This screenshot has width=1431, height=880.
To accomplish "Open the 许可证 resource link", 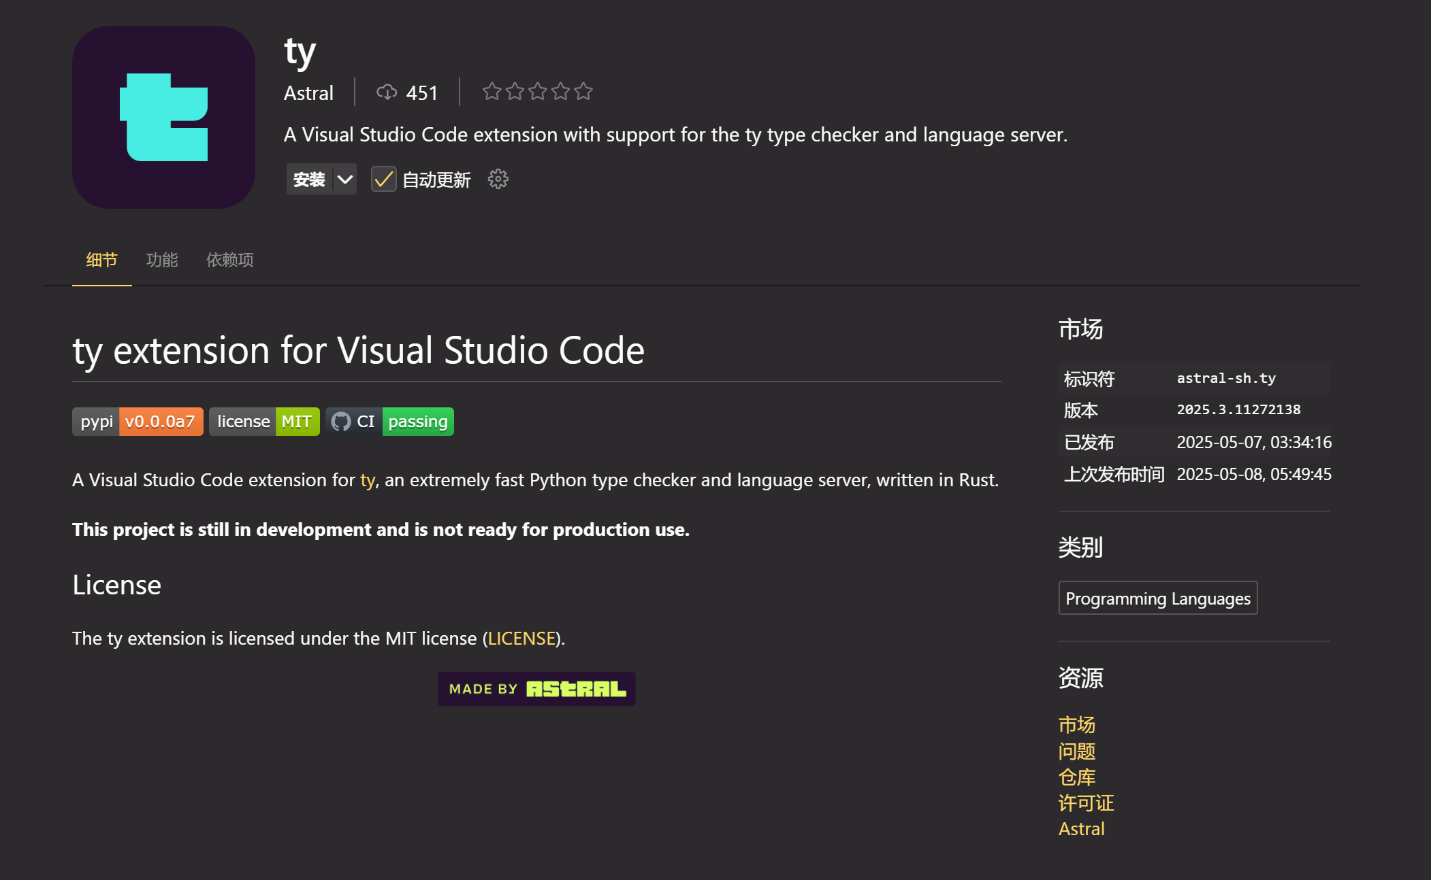I will (x=1087, y=803).
